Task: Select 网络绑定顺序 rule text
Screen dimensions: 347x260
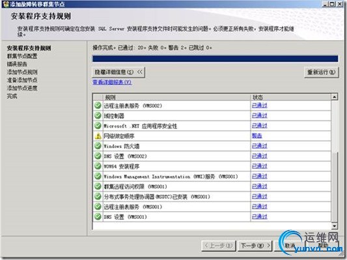Action: point(119,136)
